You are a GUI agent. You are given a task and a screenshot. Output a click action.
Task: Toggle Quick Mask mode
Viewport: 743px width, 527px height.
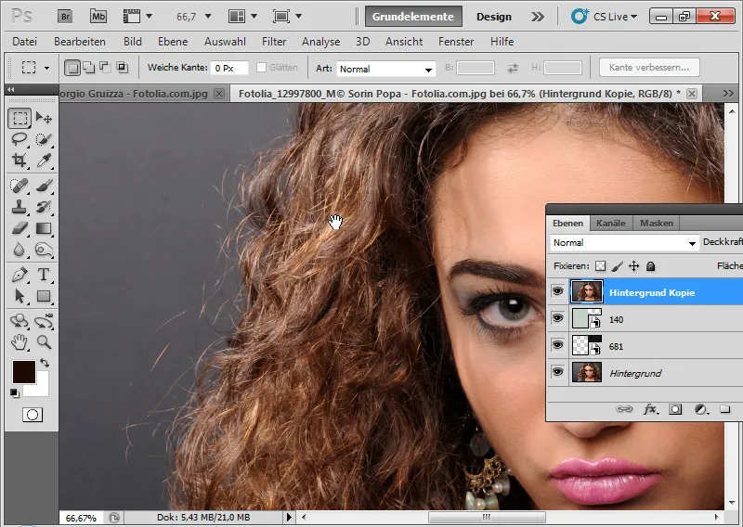point(33,415)
